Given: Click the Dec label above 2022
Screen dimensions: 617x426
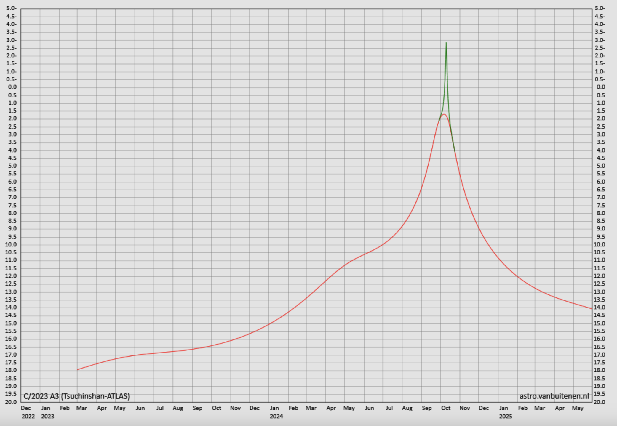Looking at the screenshot, I should (x=26, y=408).
